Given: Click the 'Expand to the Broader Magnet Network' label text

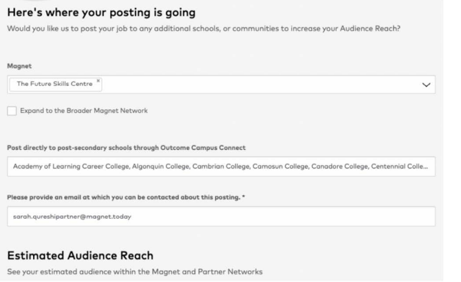Looking at the screenshot, I should [83, 111].
